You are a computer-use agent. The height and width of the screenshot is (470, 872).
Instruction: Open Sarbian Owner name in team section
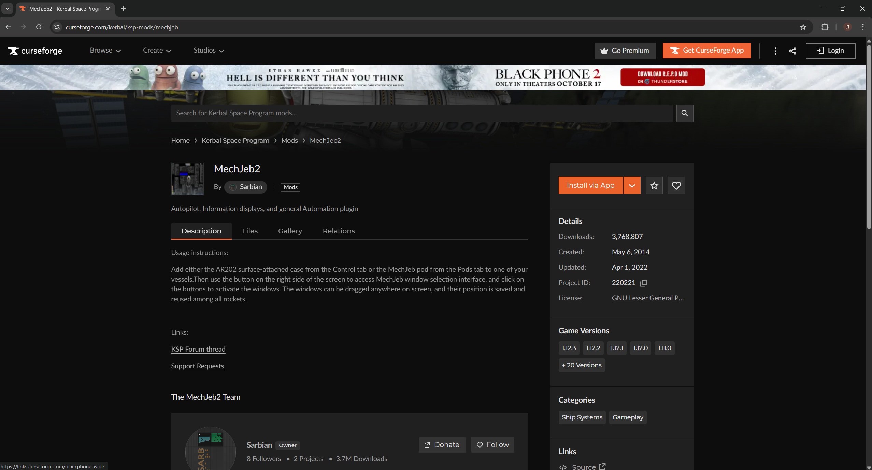pos(259,445)
